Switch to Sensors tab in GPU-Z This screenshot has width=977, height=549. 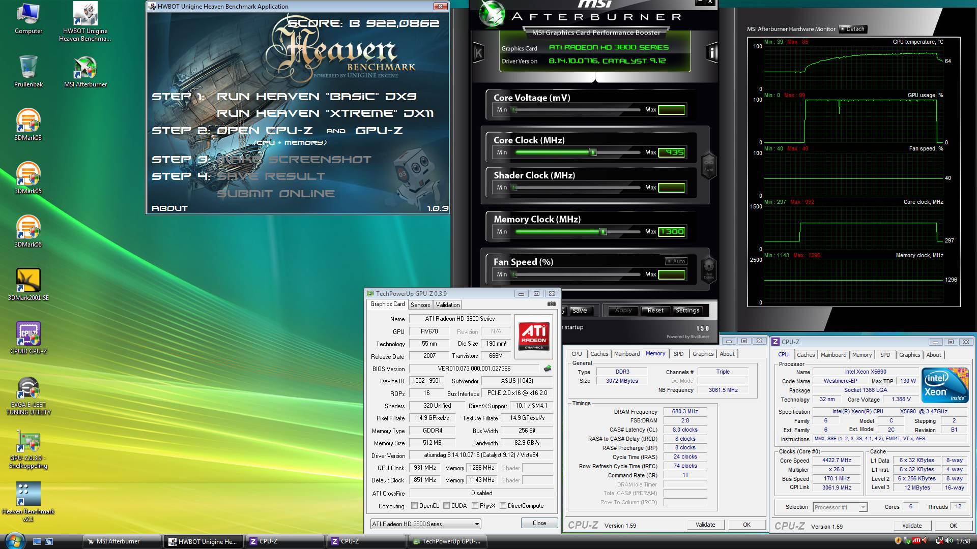point(420,305)
